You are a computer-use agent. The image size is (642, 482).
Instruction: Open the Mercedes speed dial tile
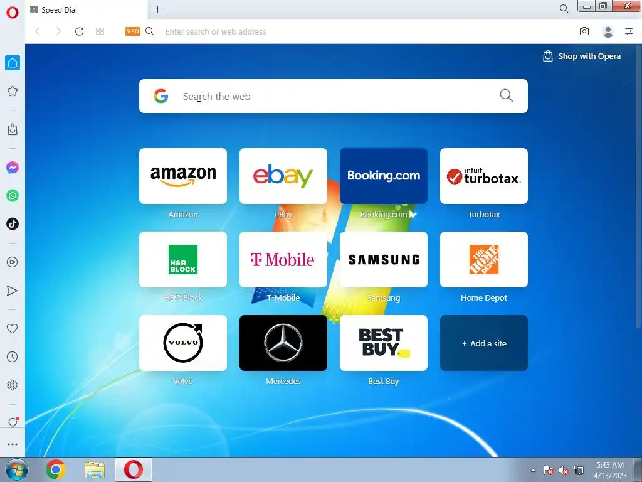[x=283, y=343]
